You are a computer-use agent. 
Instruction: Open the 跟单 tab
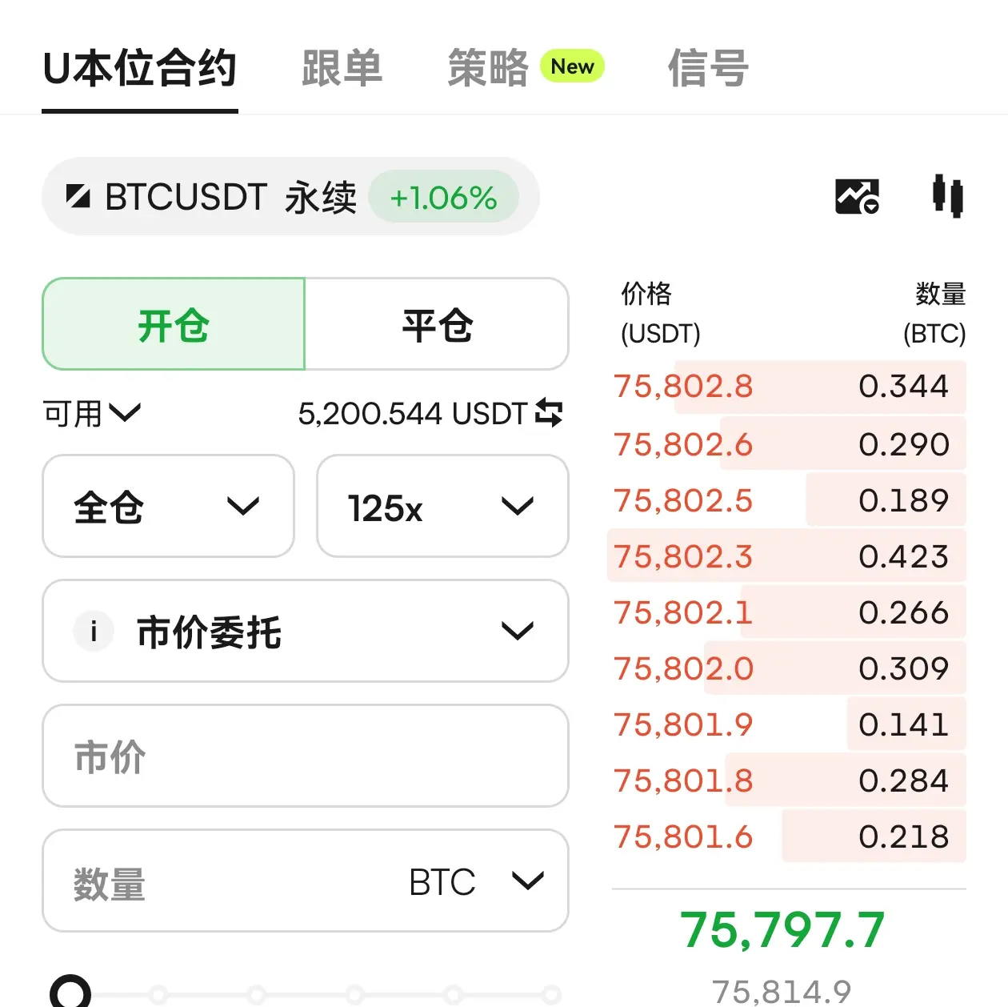pos(342,69)
